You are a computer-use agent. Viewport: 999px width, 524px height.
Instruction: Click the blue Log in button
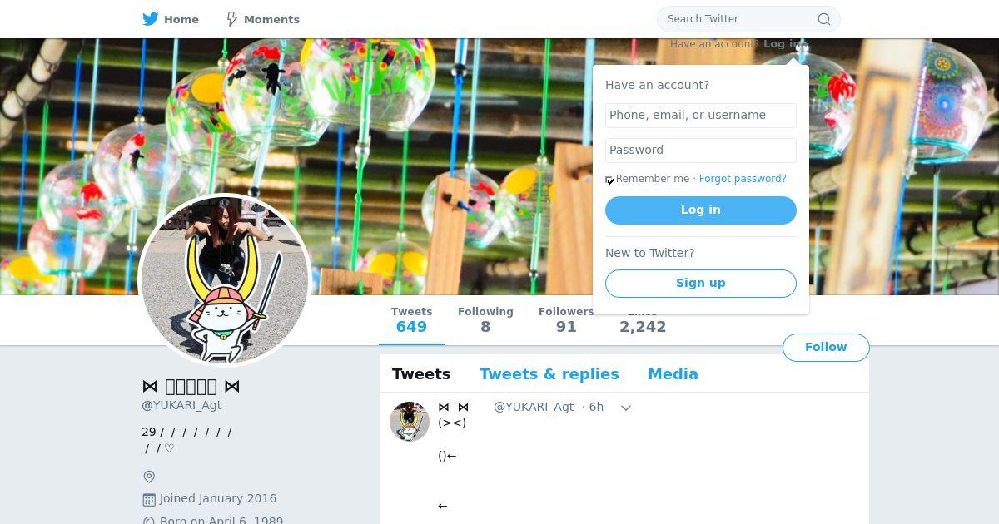[x=701, y=210]
